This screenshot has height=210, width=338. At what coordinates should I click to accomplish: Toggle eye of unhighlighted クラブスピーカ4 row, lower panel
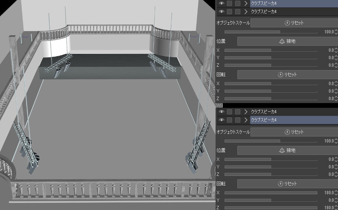(x=221, y=112)
